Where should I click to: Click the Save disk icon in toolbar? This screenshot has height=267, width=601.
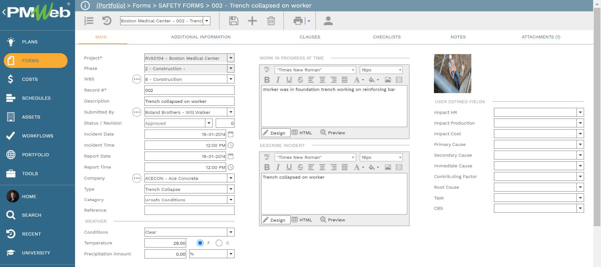point(233,21)
